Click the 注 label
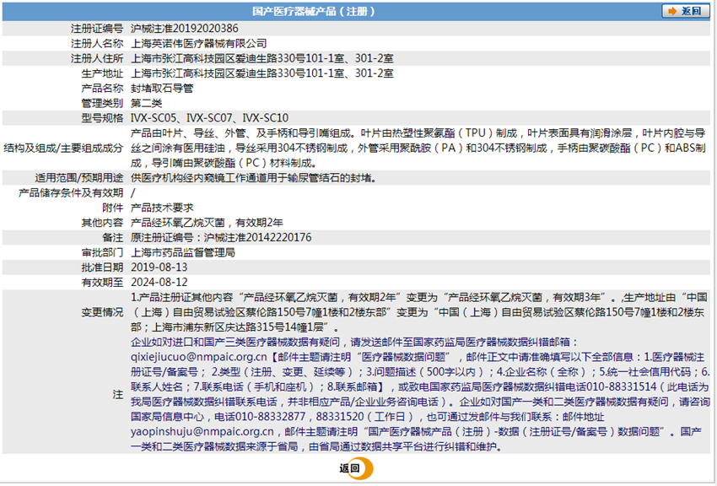 (118, 395)
